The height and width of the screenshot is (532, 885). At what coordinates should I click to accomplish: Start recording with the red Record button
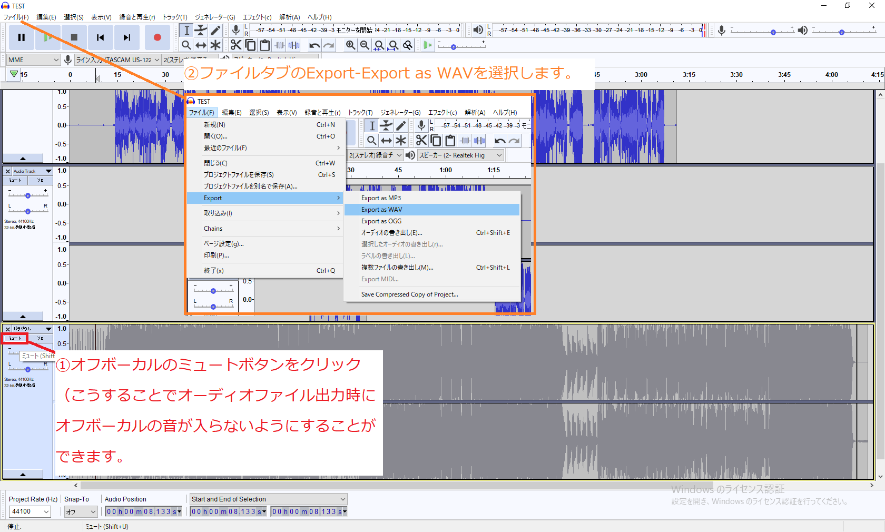[x=157, y=37]
